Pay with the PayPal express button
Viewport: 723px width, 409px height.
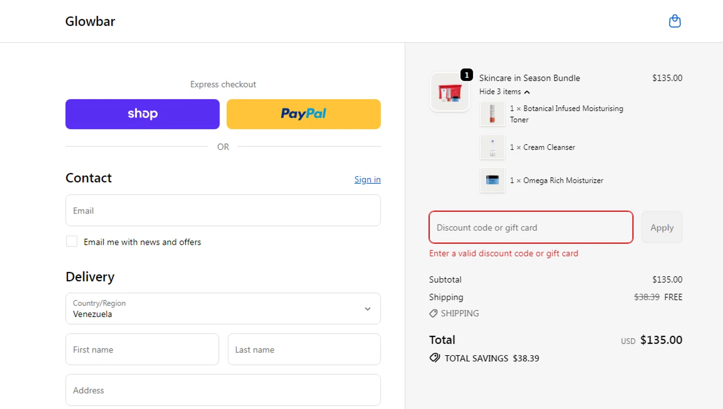[304, 114]
